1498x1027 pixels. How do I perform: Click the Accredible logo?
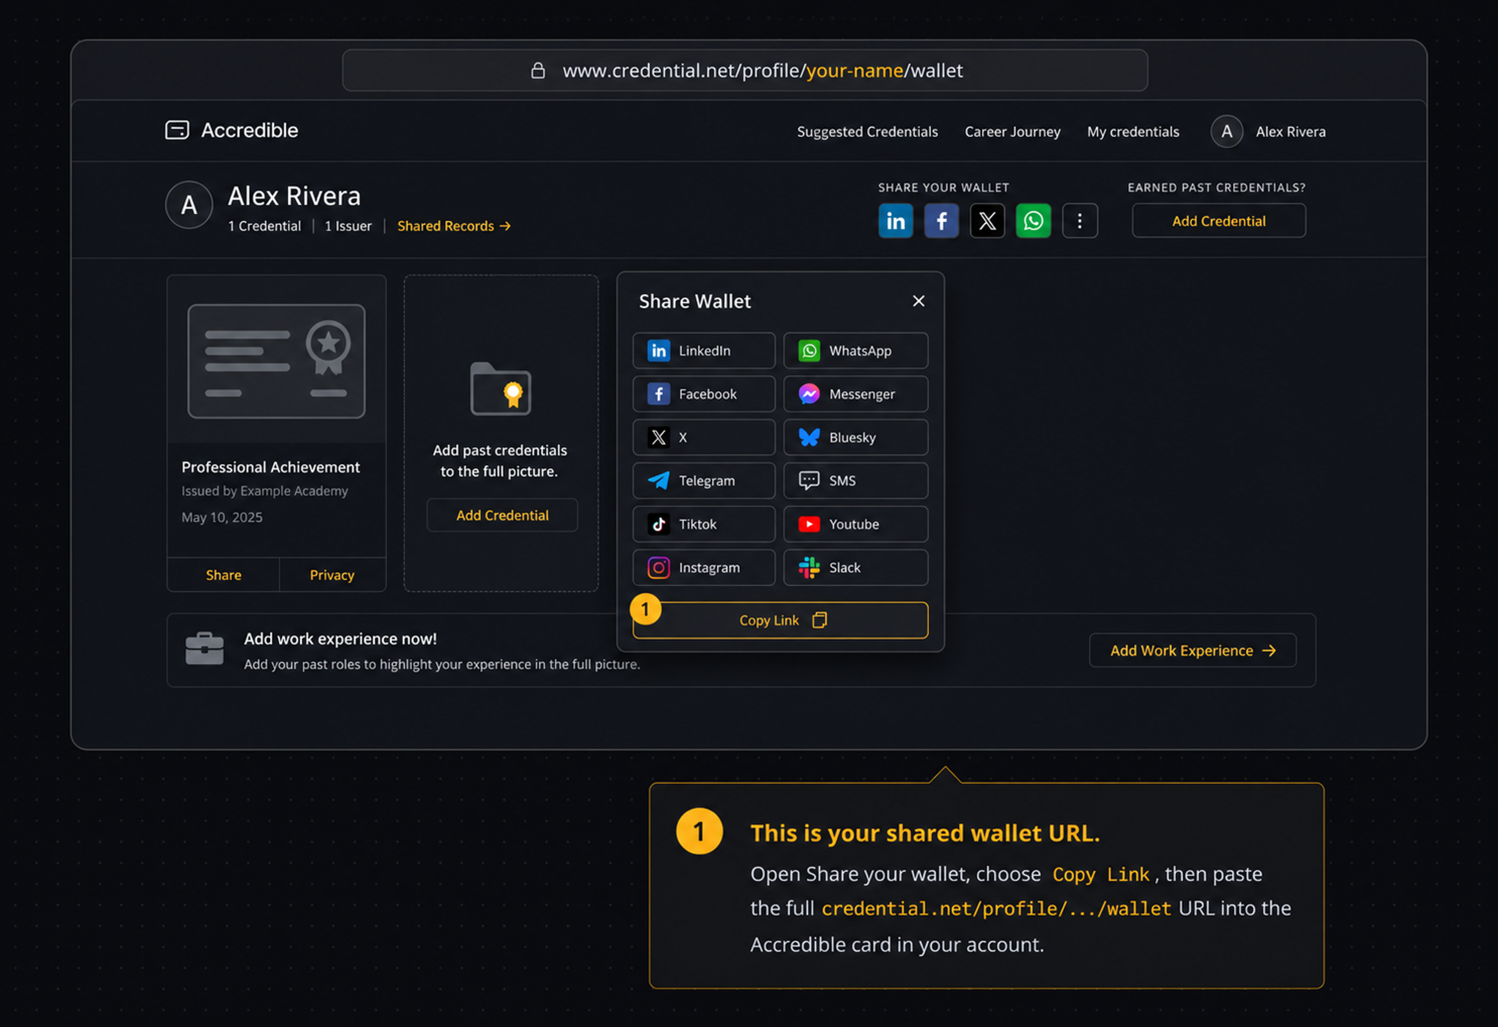click(x=231, y=130)
